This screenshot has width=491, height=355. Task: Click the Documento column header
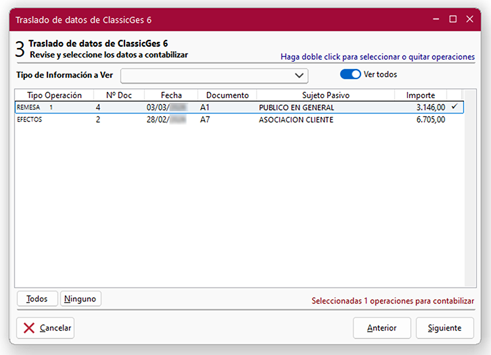pyautogui.click(x=227, y=95)
